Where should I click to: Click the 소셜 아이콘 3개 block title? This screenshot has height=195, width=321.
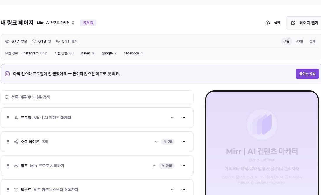click(x=34, y=142)
